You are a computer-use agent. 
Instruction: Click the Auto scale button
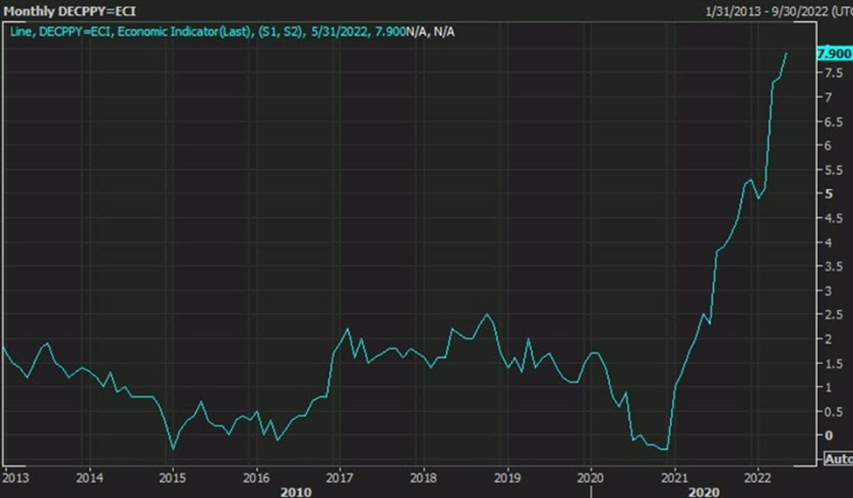(x=838, y=459)
